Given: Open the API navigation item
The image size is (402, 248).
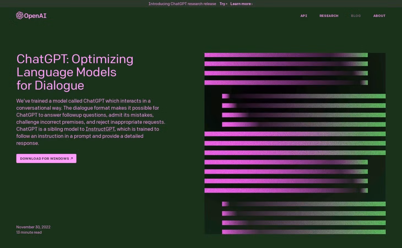Looking at the screenshot, I should tap(304, 16).
